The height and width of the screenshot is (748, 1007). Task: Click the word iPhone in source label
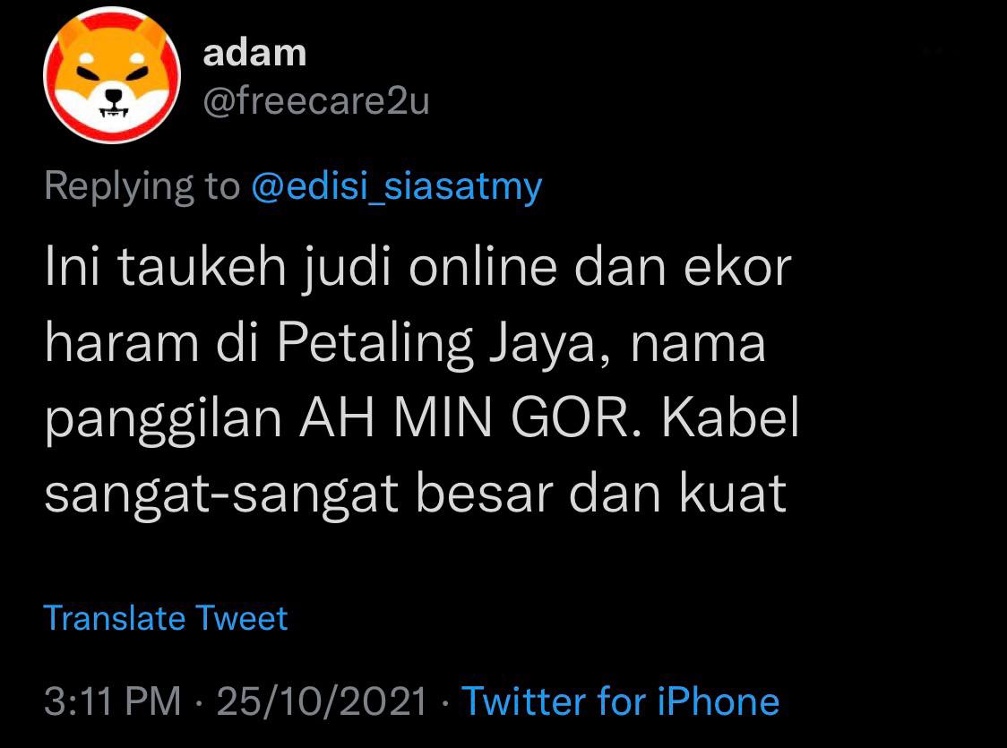coord(718,701)
